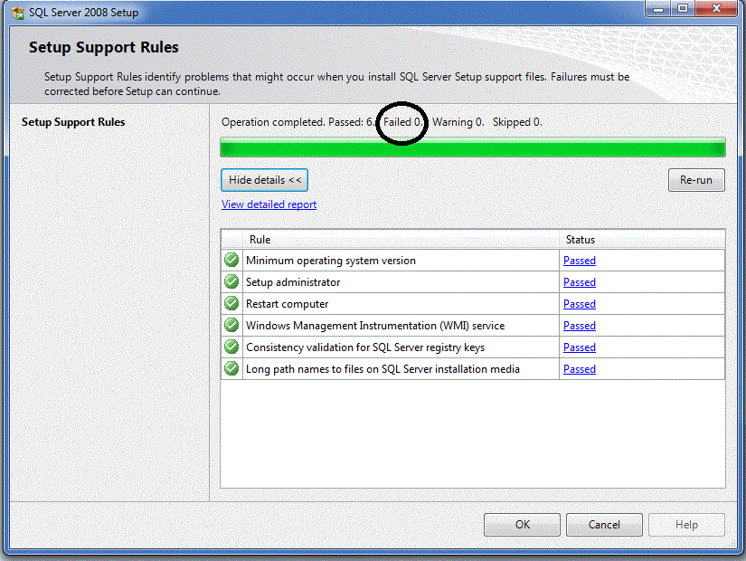Screen dimensions: 746x561
Task: Select 'Setup administrator' rule text
Action: (x=293, y=282)
